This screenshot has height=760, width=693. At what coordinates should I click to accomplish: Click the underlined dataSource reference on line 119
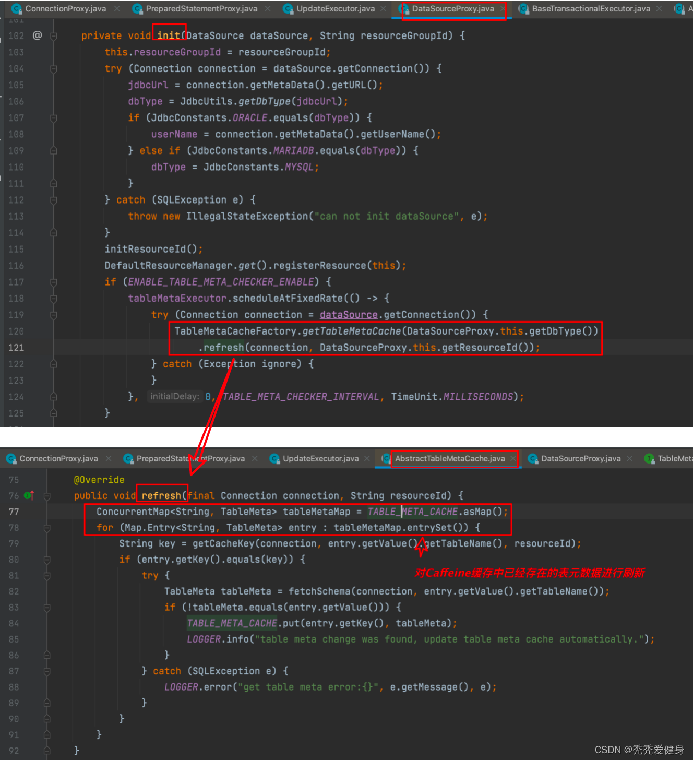(349, 315)
